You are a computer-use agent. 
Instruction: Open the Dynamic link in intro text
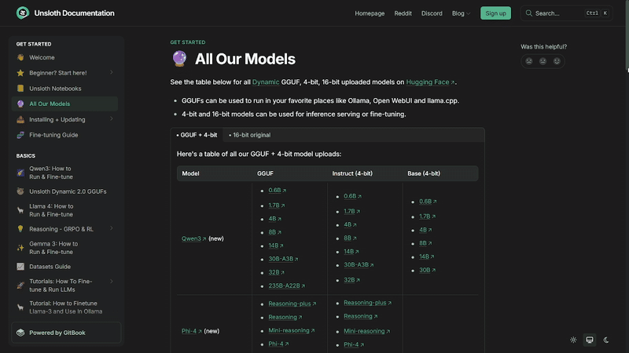click(266, 82)
